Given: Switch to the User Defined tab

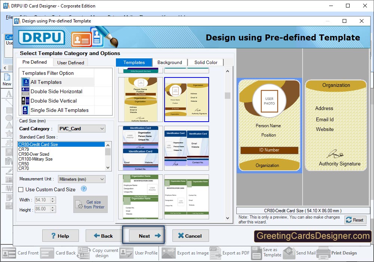Looking at the screenshot, I should 71,63.
